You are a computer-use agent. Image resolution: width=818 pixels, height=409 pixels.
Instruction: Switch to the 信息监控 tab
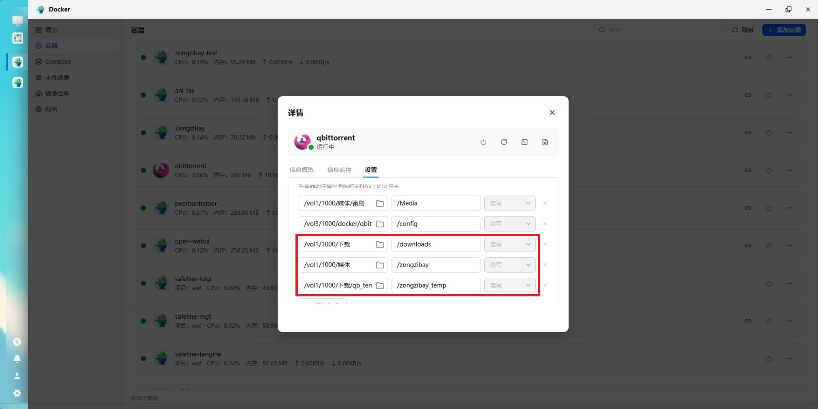click(339, 170)
